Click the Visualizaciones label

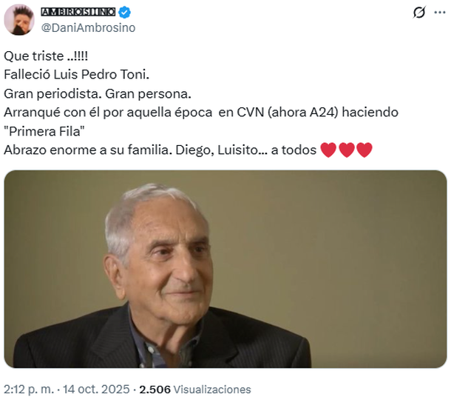tap(212, 389)
